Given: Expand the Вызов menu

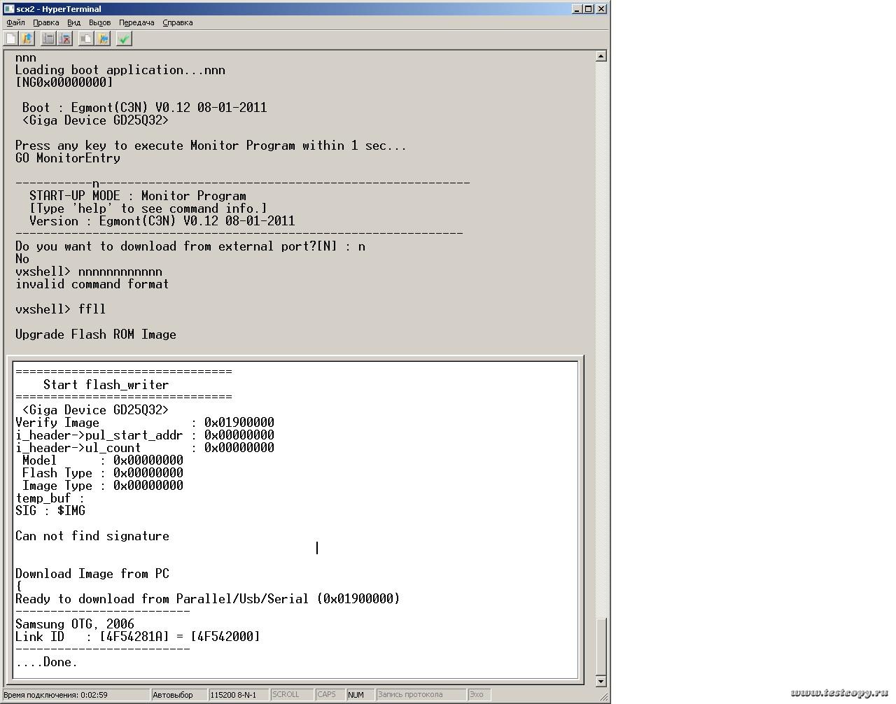Looking at the screenshot, I should point(99,22).
